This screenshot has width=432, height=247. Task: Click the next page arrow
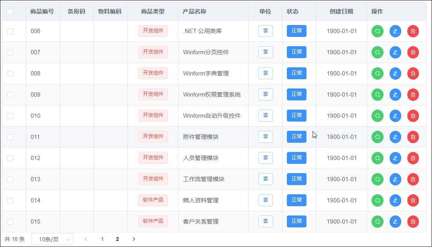click(x=134, y=239)
